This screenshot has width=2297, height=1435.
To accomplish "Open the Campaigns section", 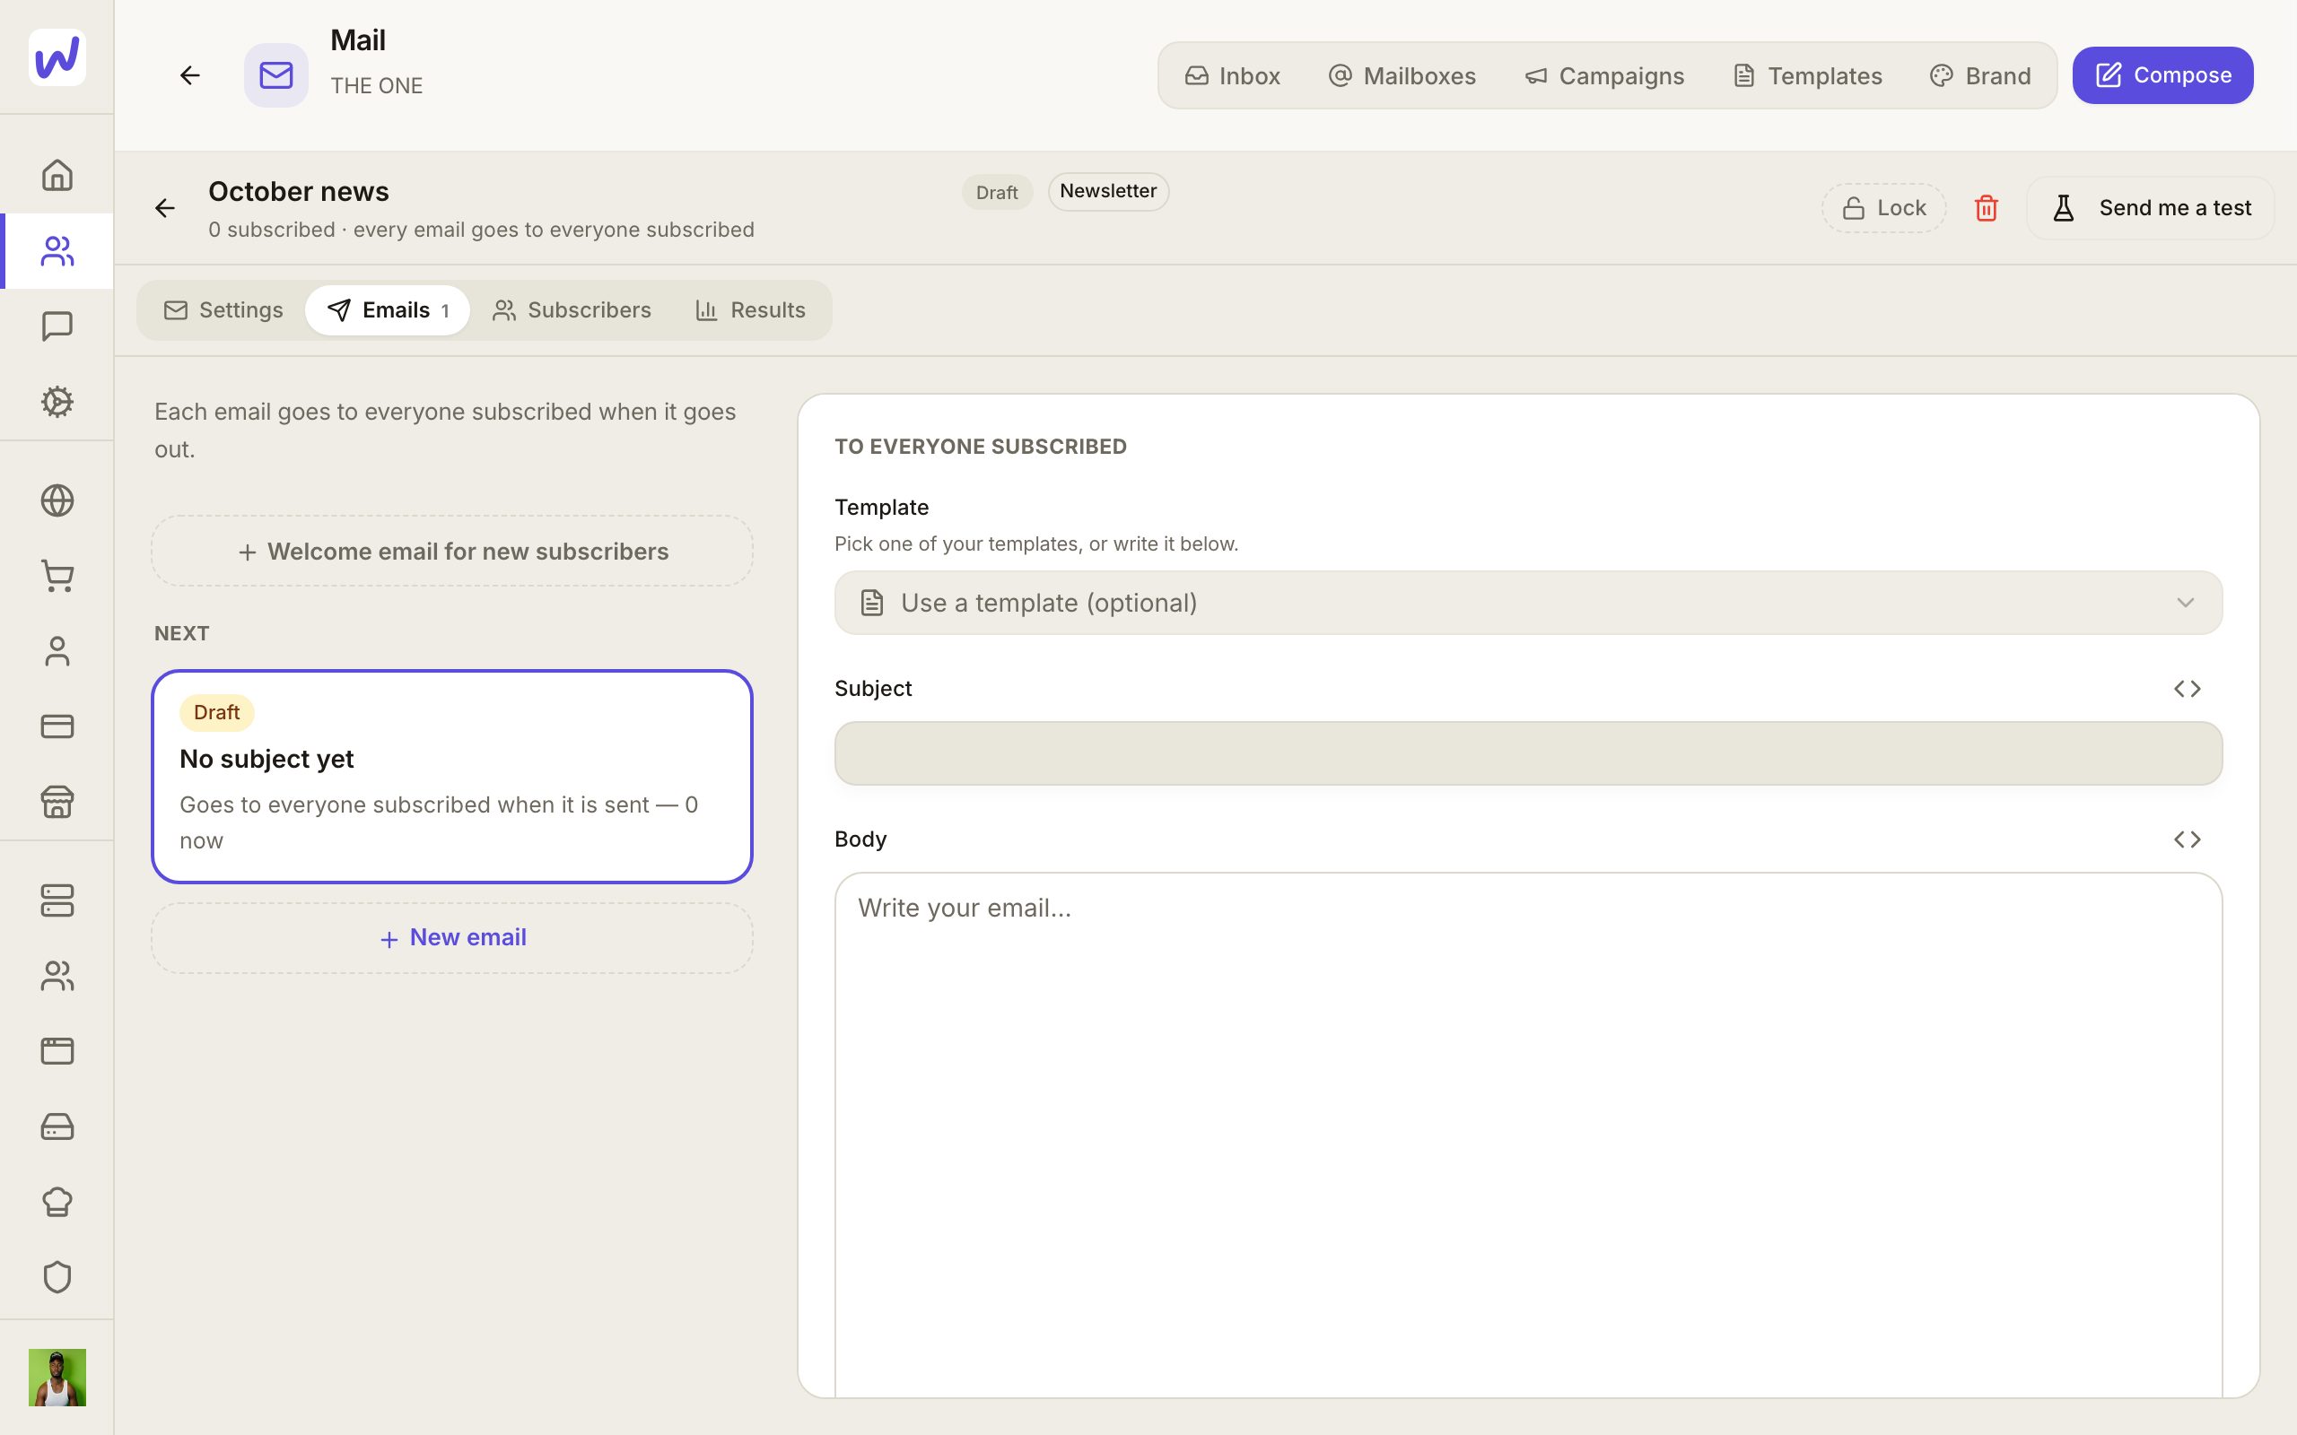I will [x=1604, y=76].
